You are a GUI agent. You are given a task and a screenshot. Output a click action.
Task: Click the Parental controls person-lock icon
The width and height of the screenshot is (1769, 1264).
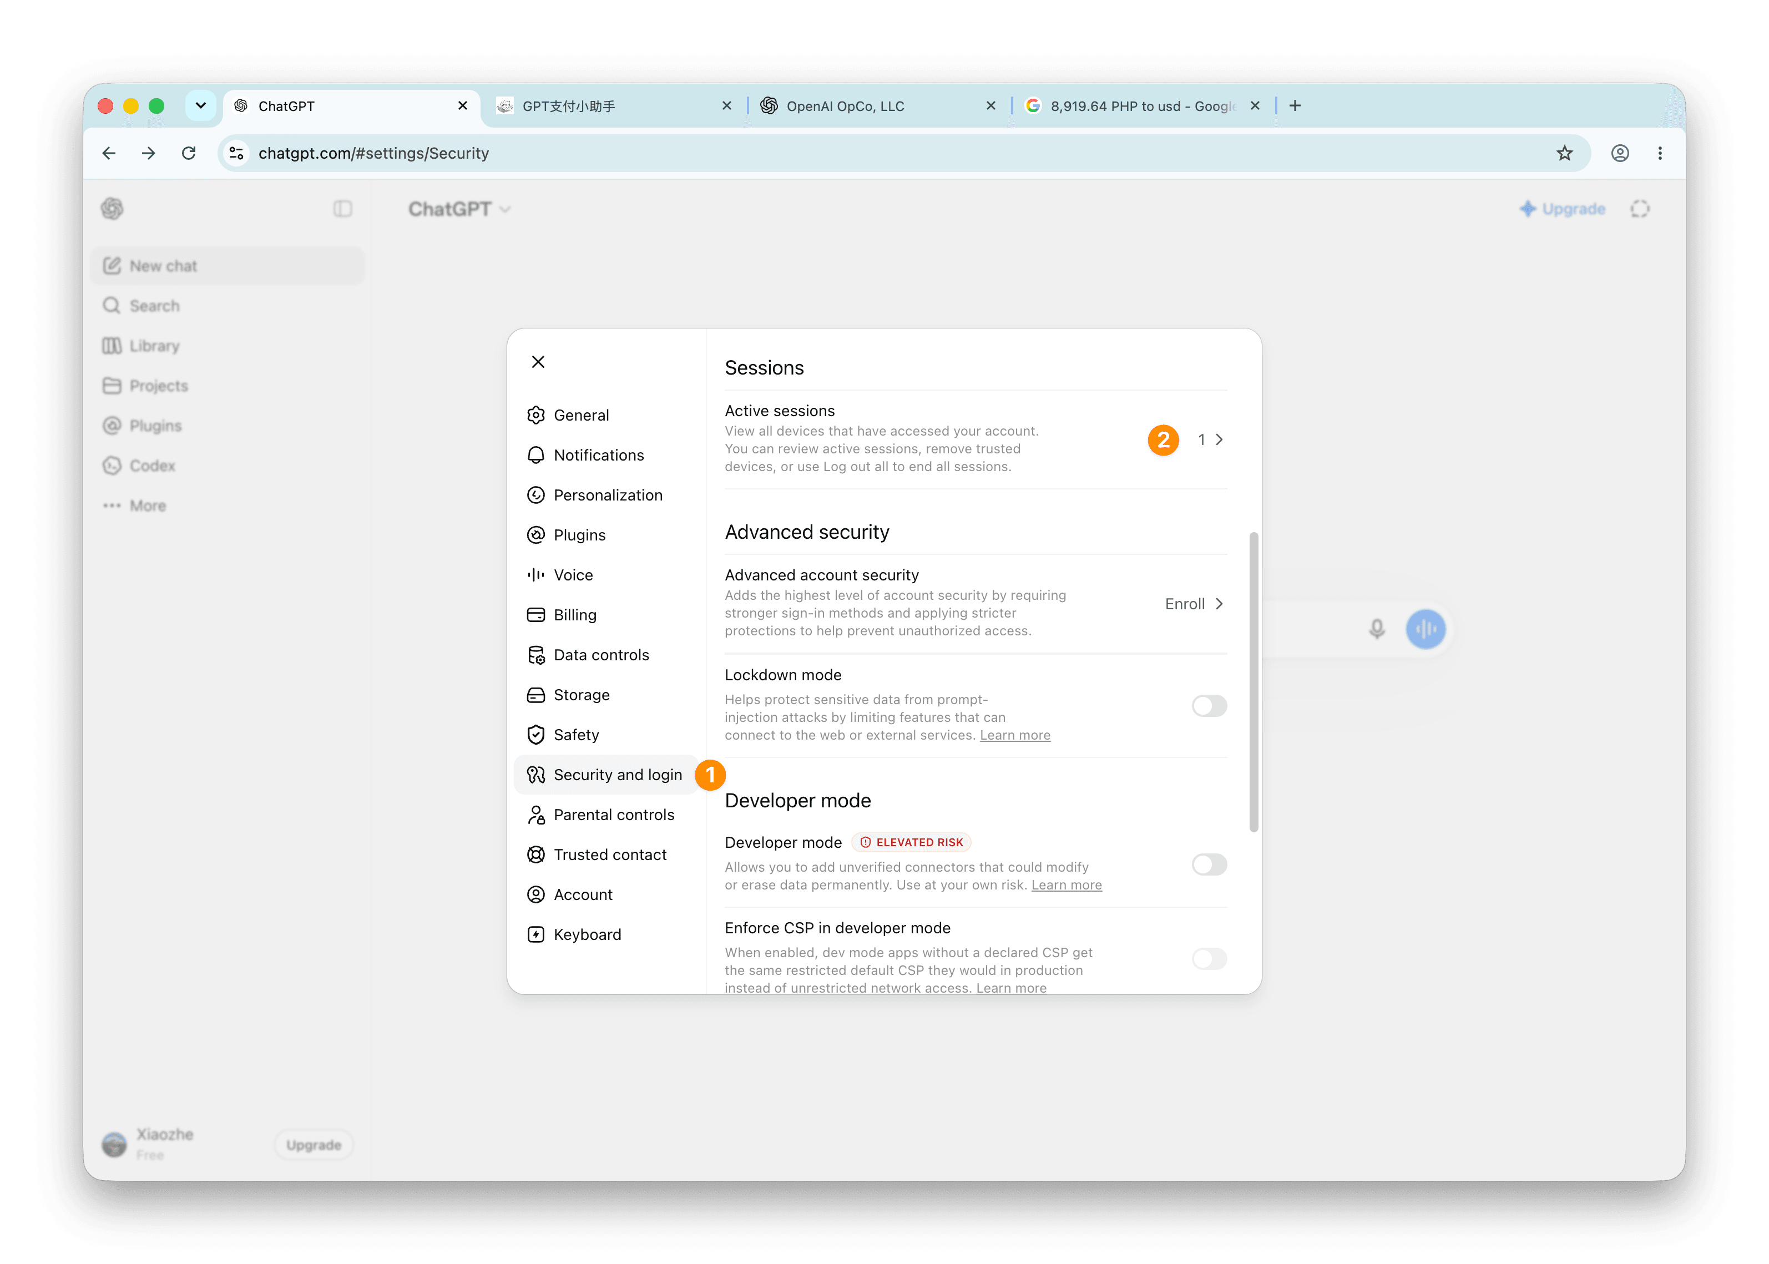point(535,815)
